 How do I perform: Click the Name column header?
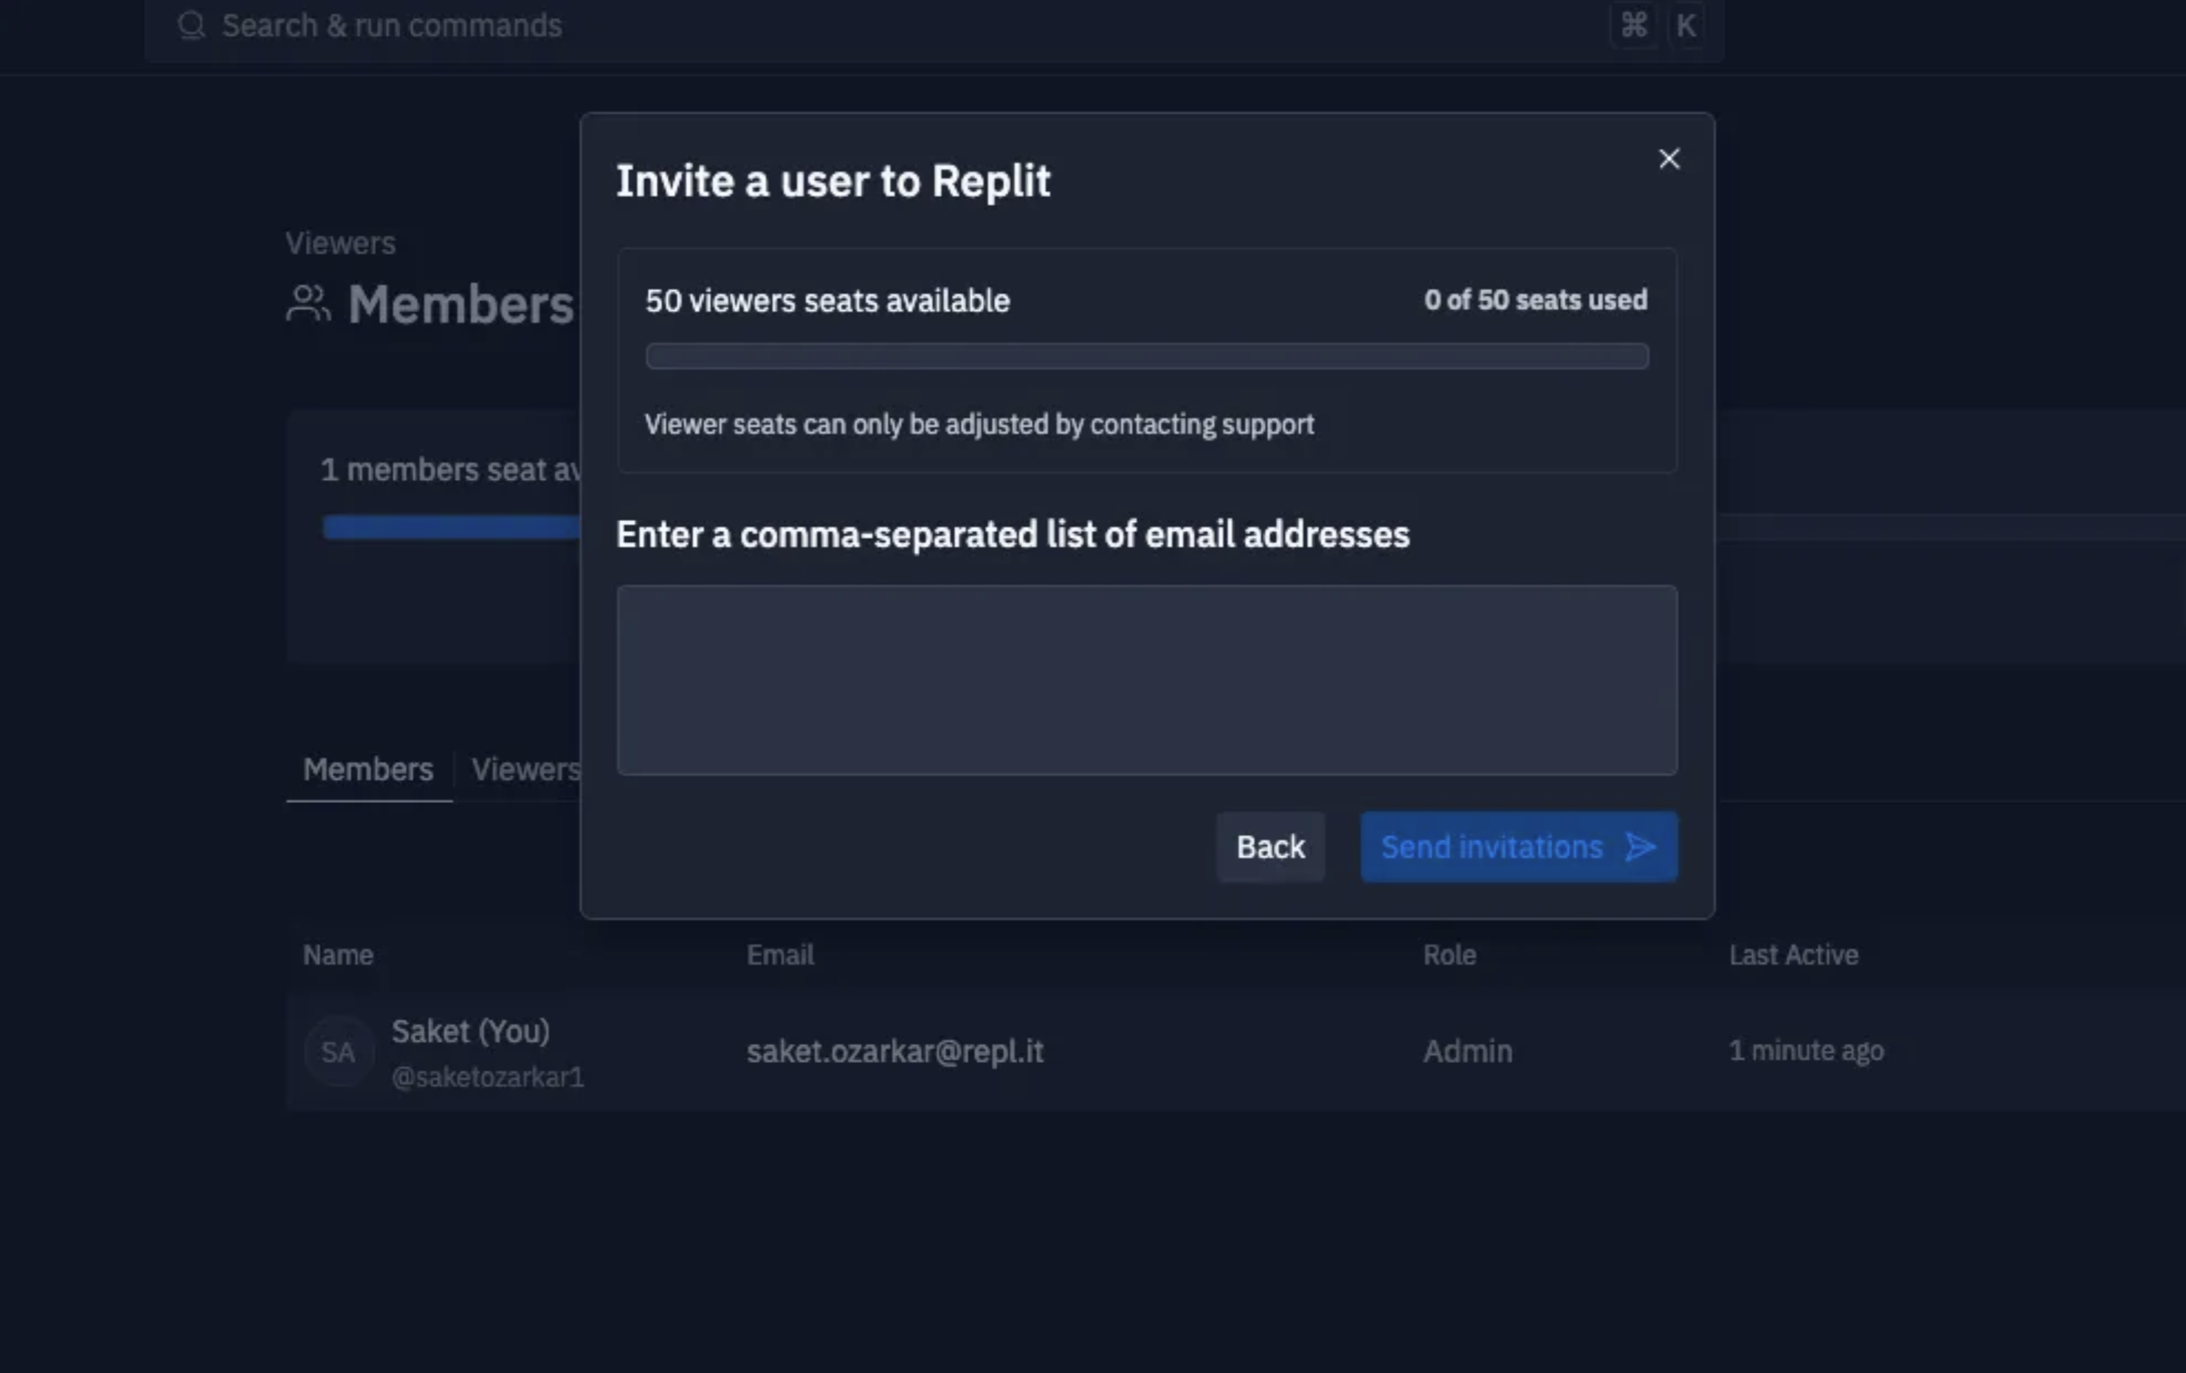(x=338, y=954)
